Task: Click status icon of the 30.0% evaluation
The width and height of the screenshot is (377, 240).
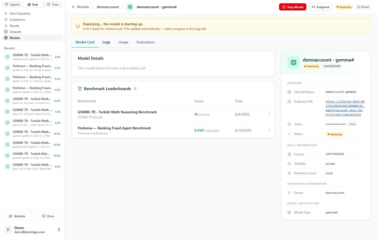Action: pyautogui.click(x=7, y=156)
